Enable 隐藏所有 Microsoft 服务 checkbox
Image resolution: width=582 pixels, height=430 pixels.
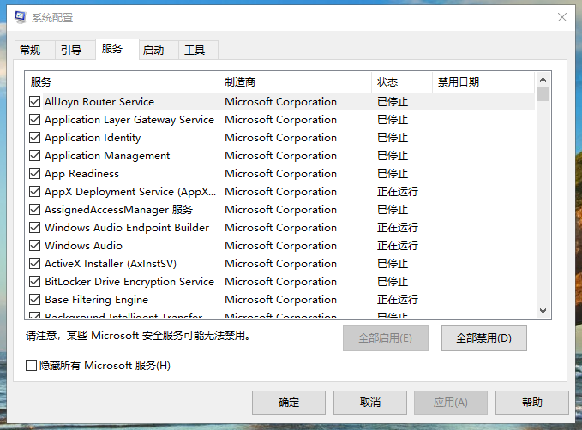[x=31, y=366]
